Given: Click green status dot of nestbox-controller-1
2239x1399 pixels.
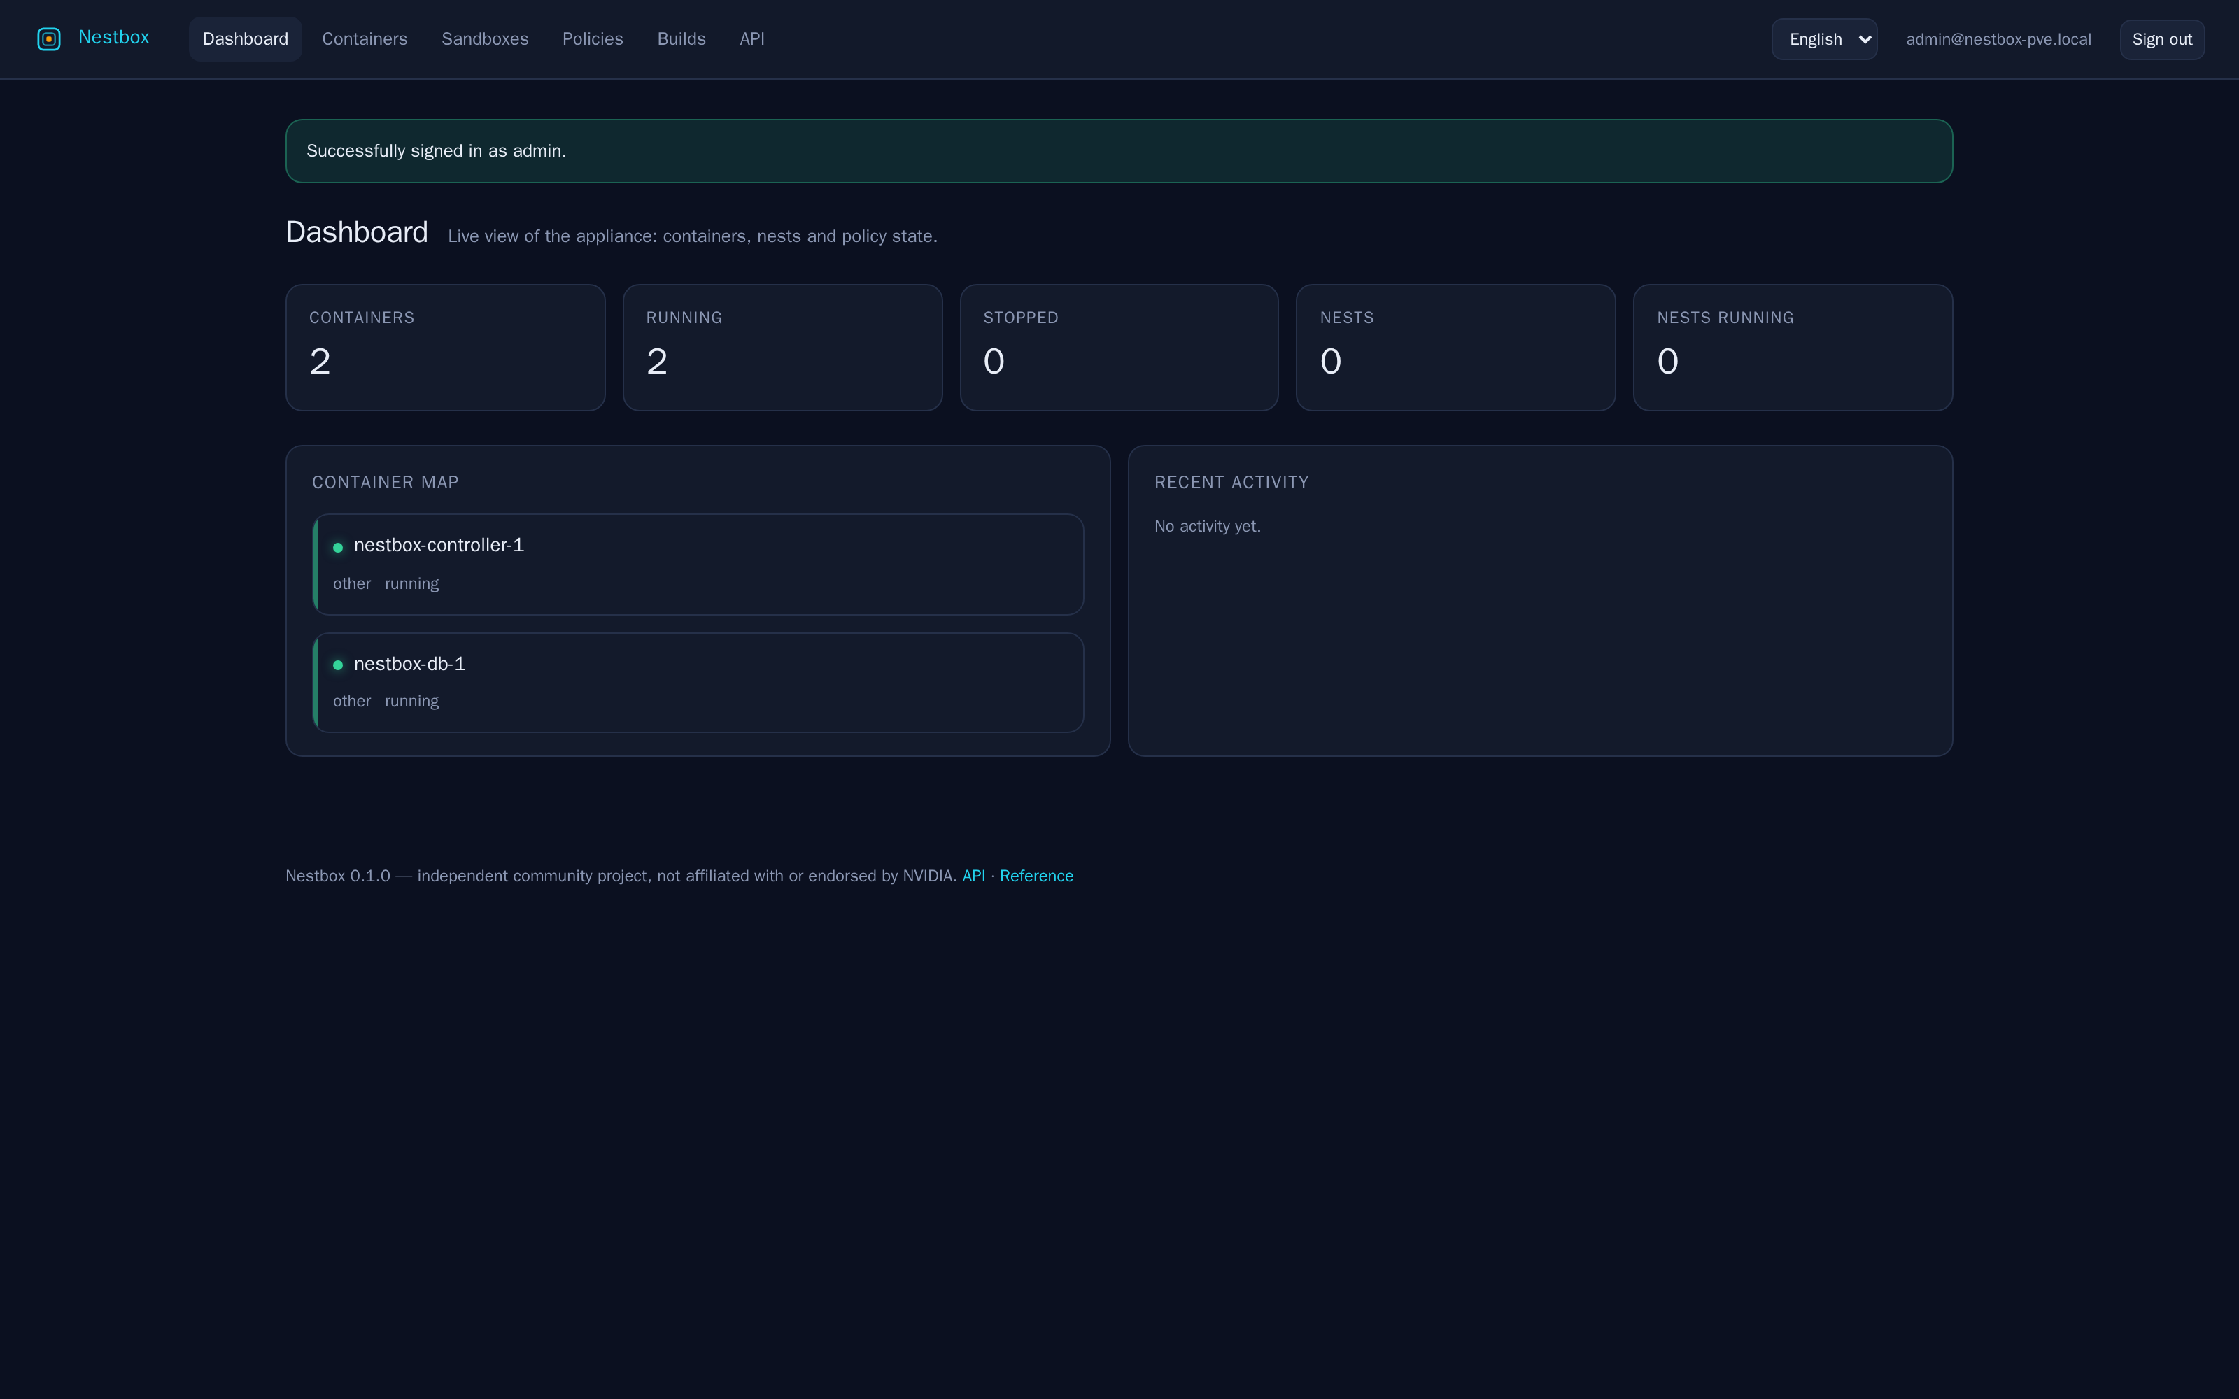Looking at the screenshot, I should [338, 548].
